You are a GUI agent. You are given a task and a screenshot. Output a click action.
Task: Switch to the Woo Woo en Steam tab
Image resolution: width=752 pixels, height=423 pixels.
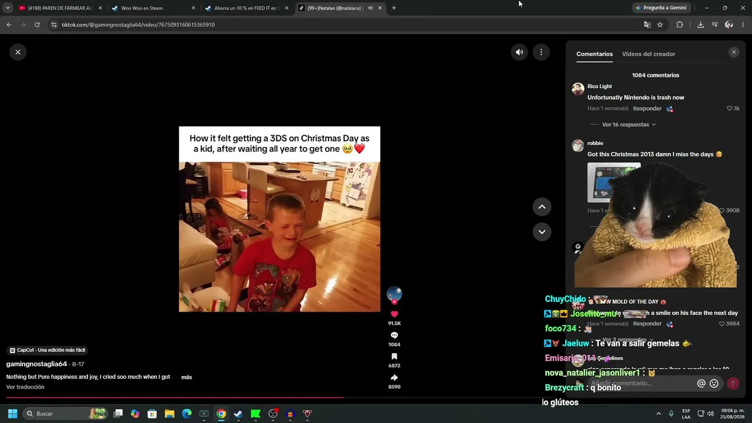[153, 8]
